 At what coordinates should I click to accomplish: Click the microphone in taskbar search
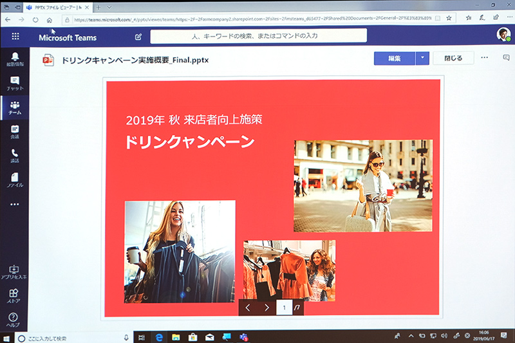click(x=126, y=337)
